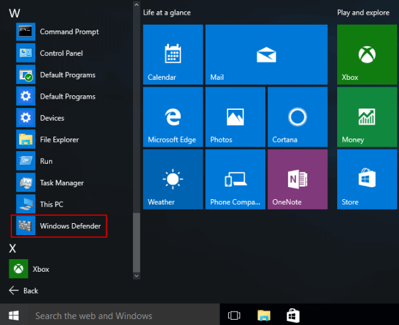
Task: Open the Weather tile
Action: tap(173, 180)
